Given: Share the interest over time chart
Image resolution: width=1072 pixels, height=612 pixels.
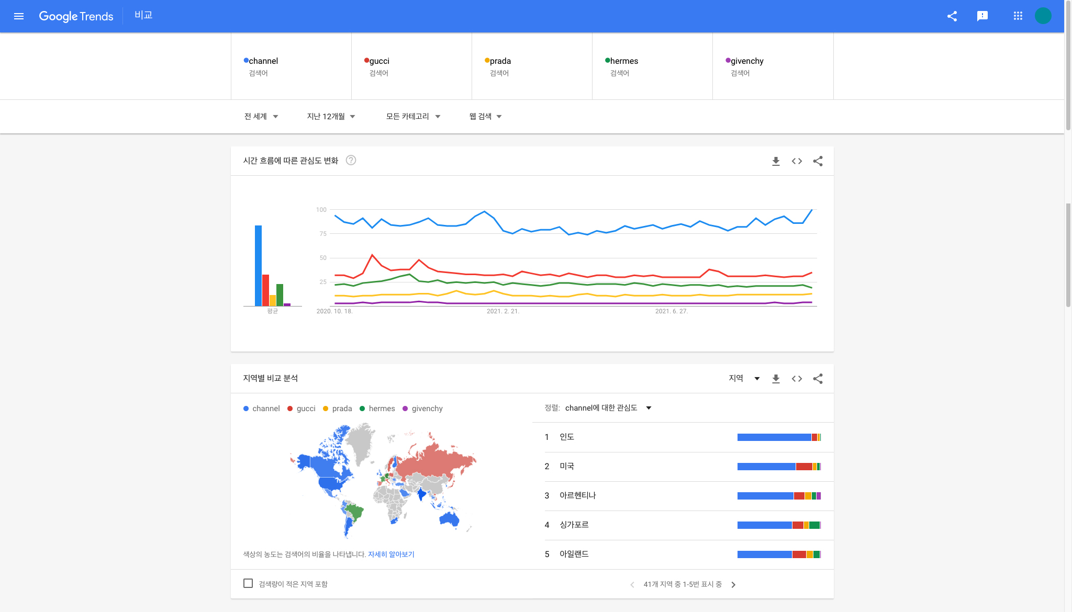Looking at the screenshot, I should pos(818,161).
